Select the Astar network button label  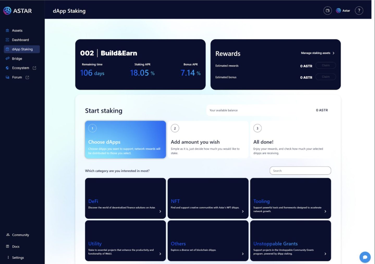pos(346,11)
